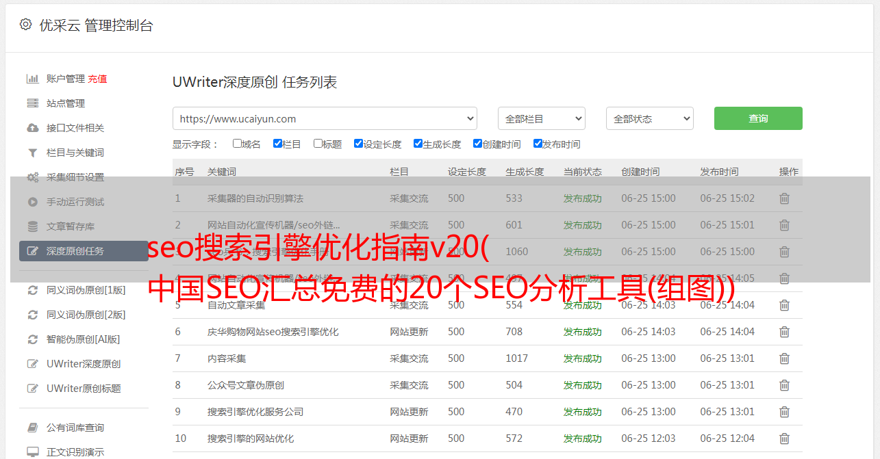
Task: Delete task row 5 自动文章采集
Action: click(x=785, y=305)
